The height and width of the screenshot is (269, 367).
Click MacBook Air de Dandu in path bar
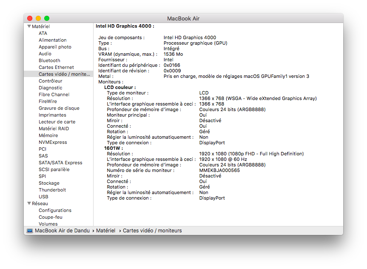coord(62,231)
